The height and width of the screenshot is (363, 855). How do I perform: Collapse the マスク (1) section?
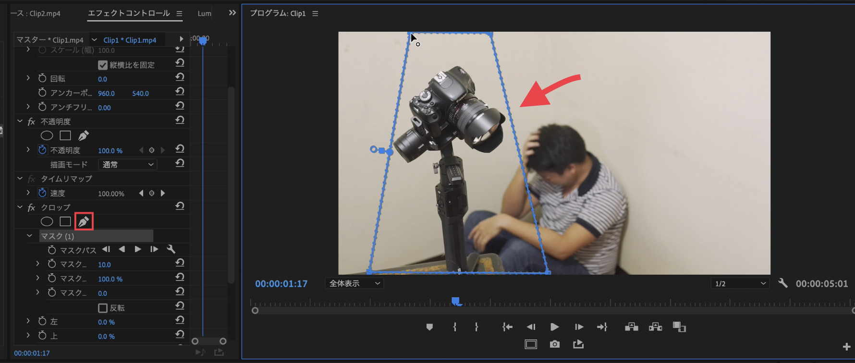[29, 236]
